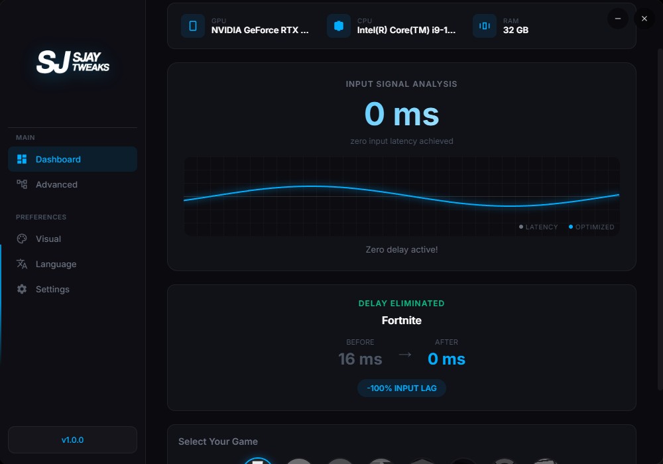Viewport: 663px width, 464px height.
Task: Click the RAM memory icon
Action: pyautogui.click(x=485, y=26)
